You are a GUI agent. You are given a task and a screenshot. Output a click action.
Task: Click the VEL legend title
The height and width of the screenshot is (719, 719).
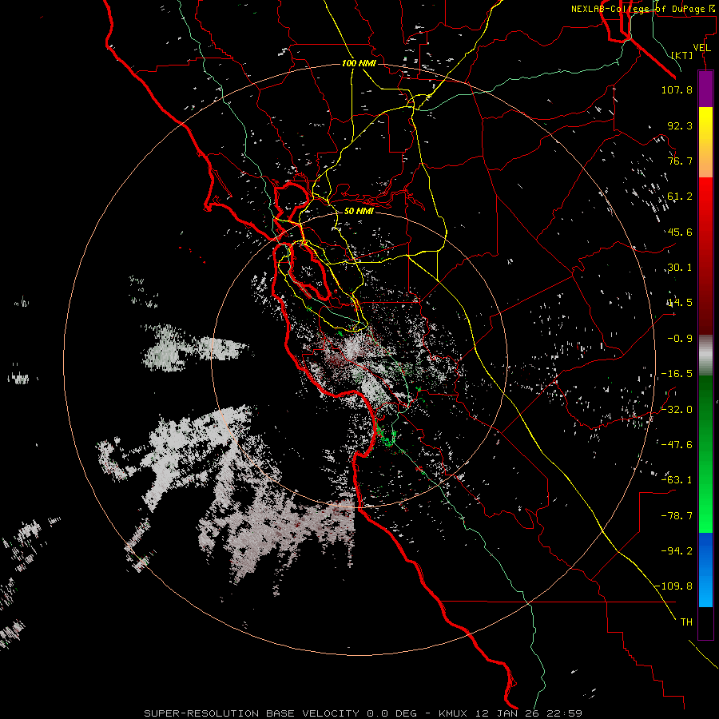[701, 47]
